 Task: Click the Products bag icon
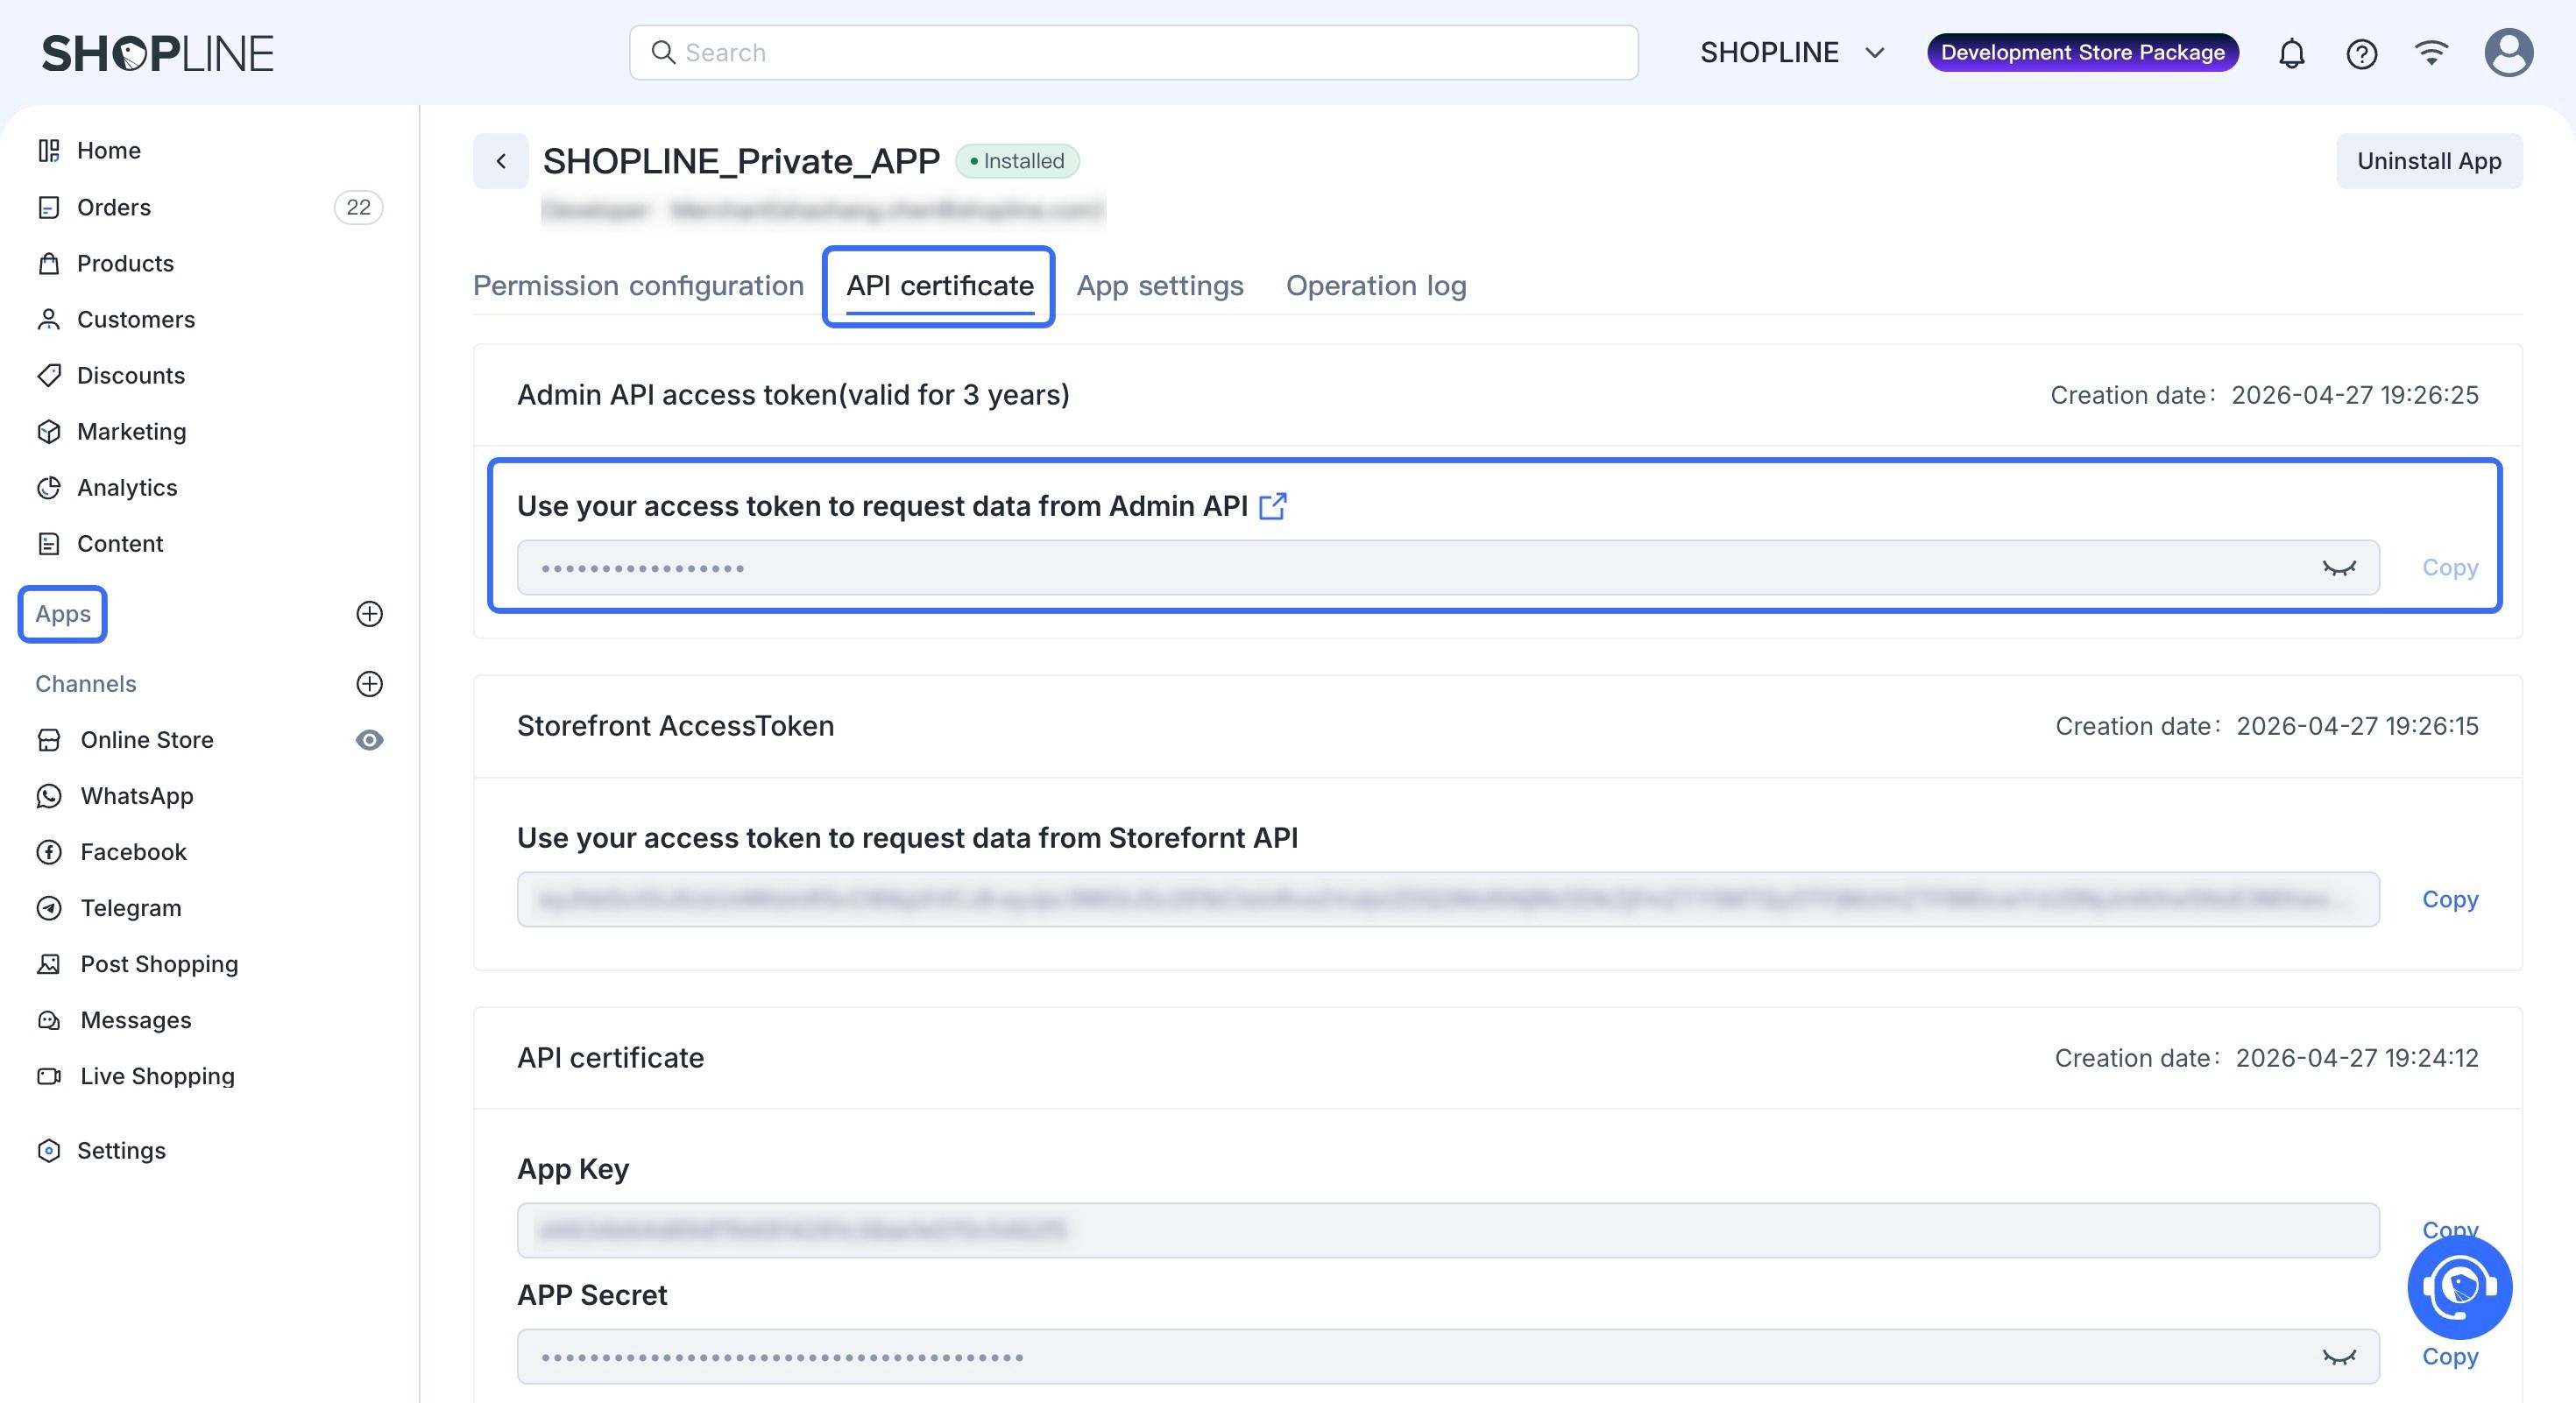pos(49,263)
